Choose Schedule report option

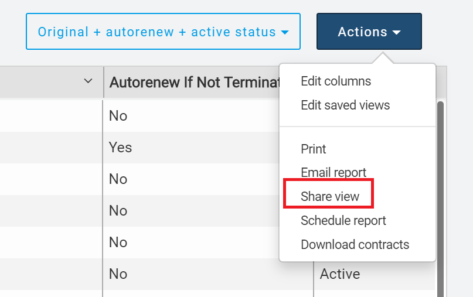click(343, 220)
